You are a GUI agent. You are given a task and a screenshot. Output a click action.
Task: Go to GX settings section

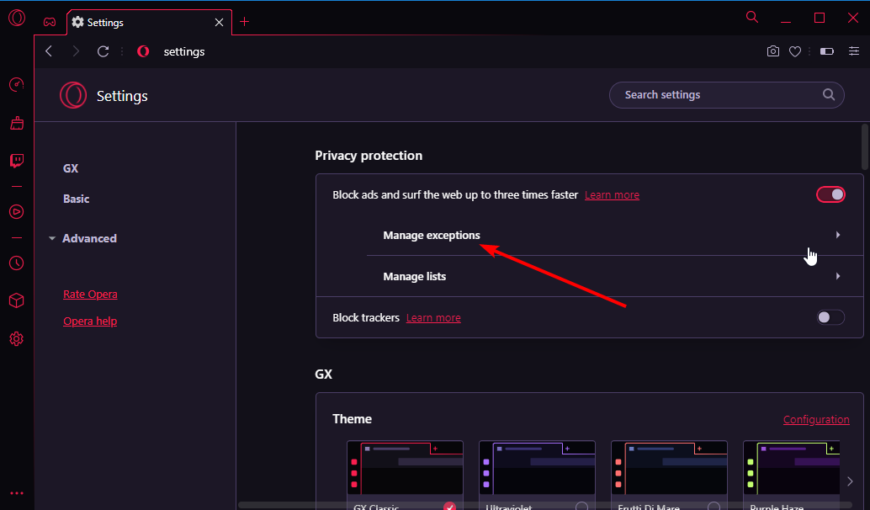[71, 168]
